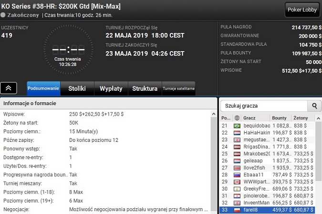Click the prize pool amount 214 737,50 $

(x=306, y=28)
